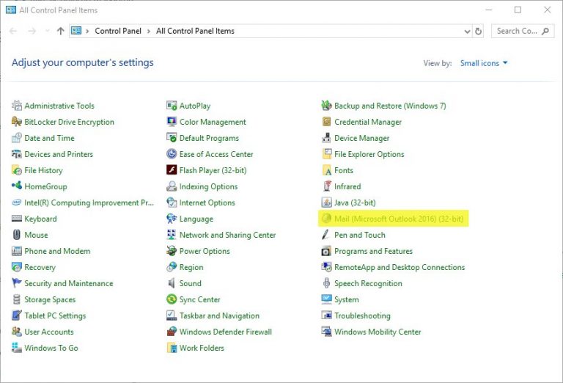Click the Date and Time clock icon
The image size is (563, 383).
[x=17, y=138]
